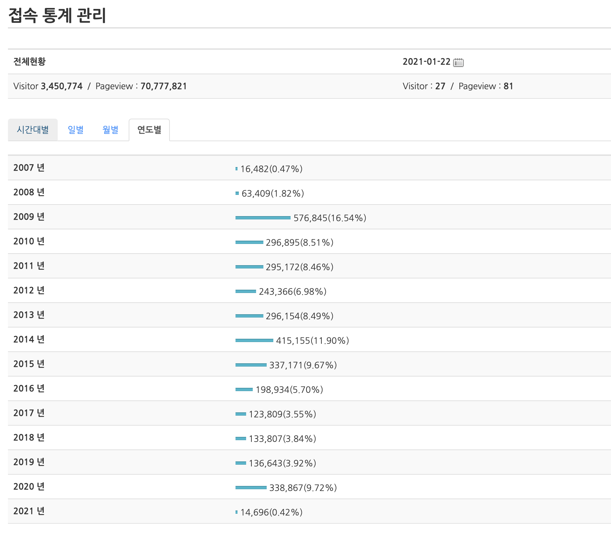Click today's Visitor value 27
611x533 pixels.
tap(440, 86)
